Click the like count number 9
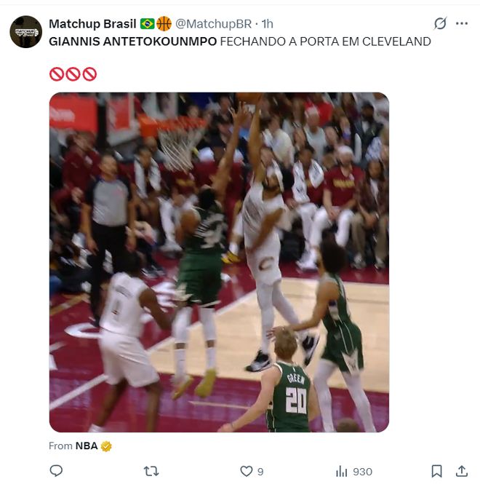The height and width of the screenshot is (487, 480). [260, 472]
